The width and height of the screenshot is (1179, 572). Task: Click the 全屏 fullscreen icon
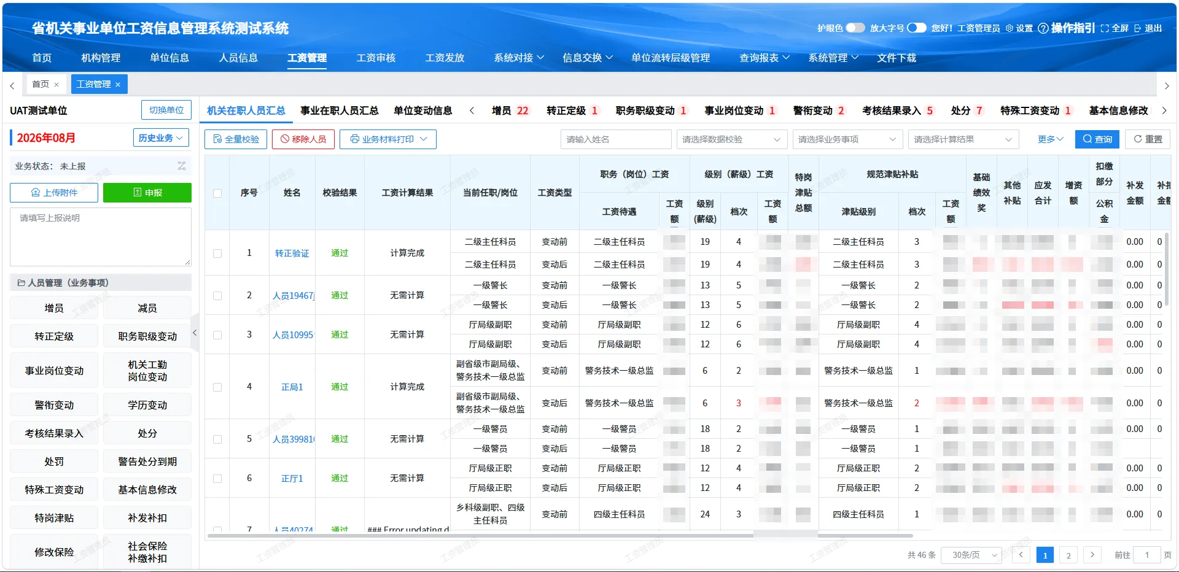coord(1105,28)
